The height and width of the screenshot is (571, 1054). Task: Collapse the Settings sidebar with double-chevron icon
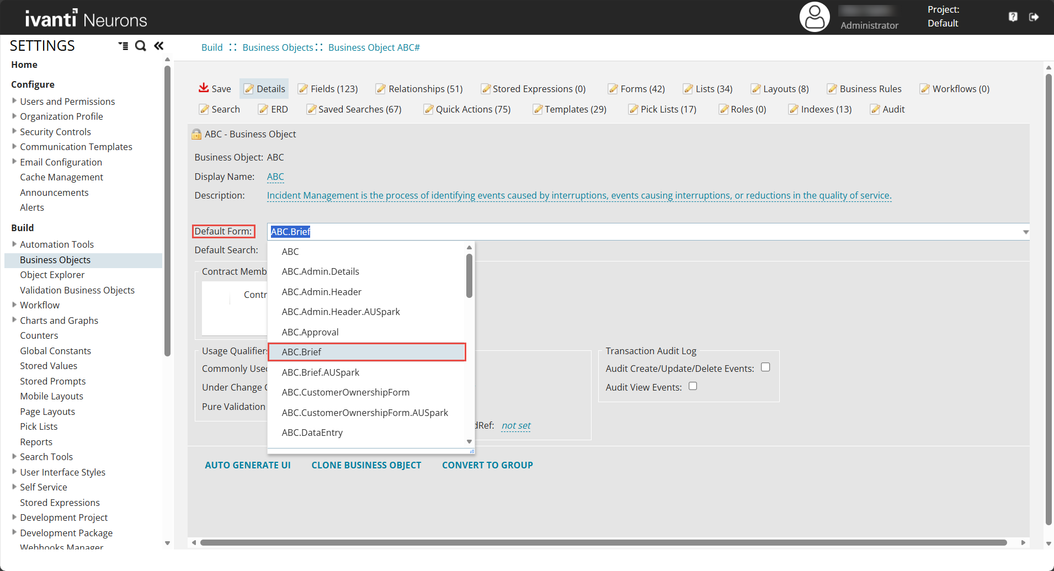click(159, 46)
